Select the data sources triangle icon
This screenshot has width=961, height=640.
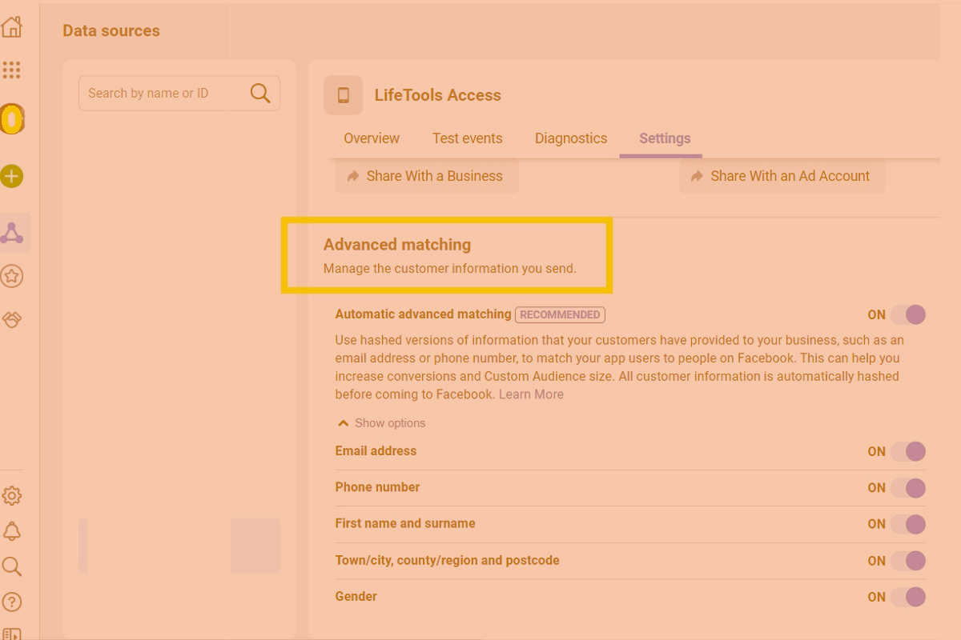coord(11,233)
